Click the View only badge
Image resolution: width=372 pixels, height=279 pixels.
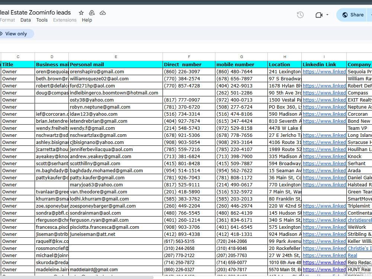pos(16,34)
